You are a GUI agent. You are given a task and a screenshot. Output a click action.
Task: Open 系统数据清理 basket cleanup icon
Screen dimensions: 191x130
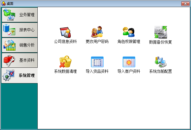[x=65, y=61]
